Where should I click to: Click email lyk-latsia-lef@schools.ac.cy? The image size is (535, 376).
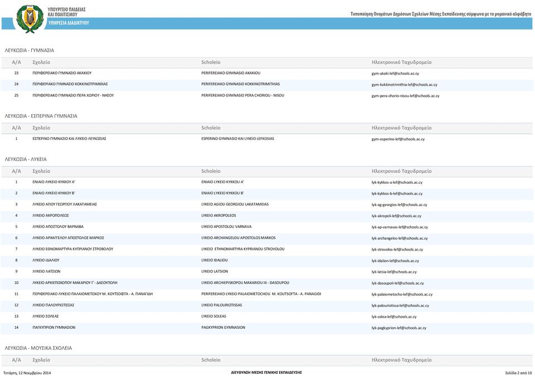394,272
